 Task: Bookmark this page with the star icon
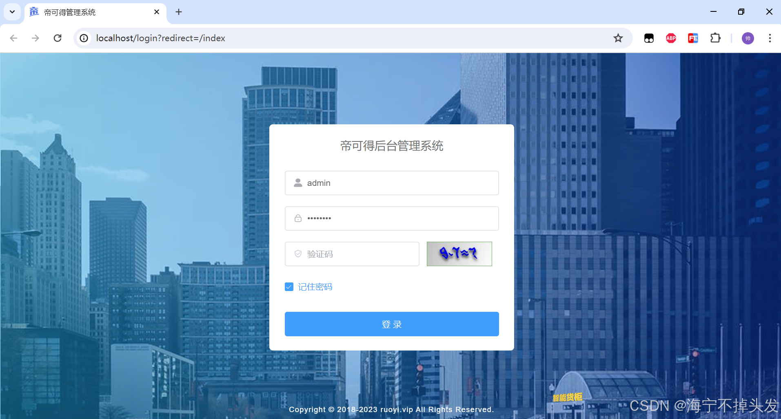click(618, 38)
